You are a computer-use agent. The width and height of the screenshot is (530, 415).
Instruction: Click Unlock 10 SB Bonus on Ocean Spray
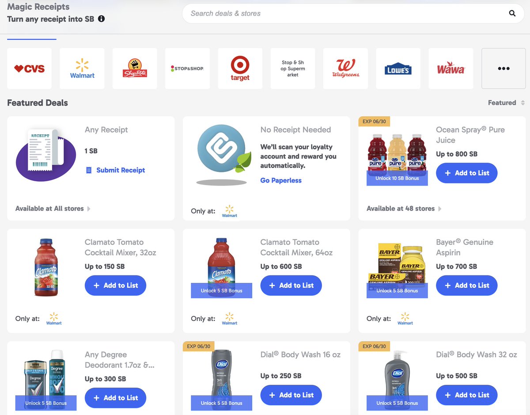(x=397, y=178)
